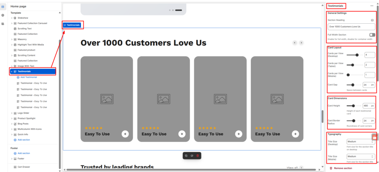The image size is (379, 172).
Task: Select the Logo Slider section
Action: [24, 113]
